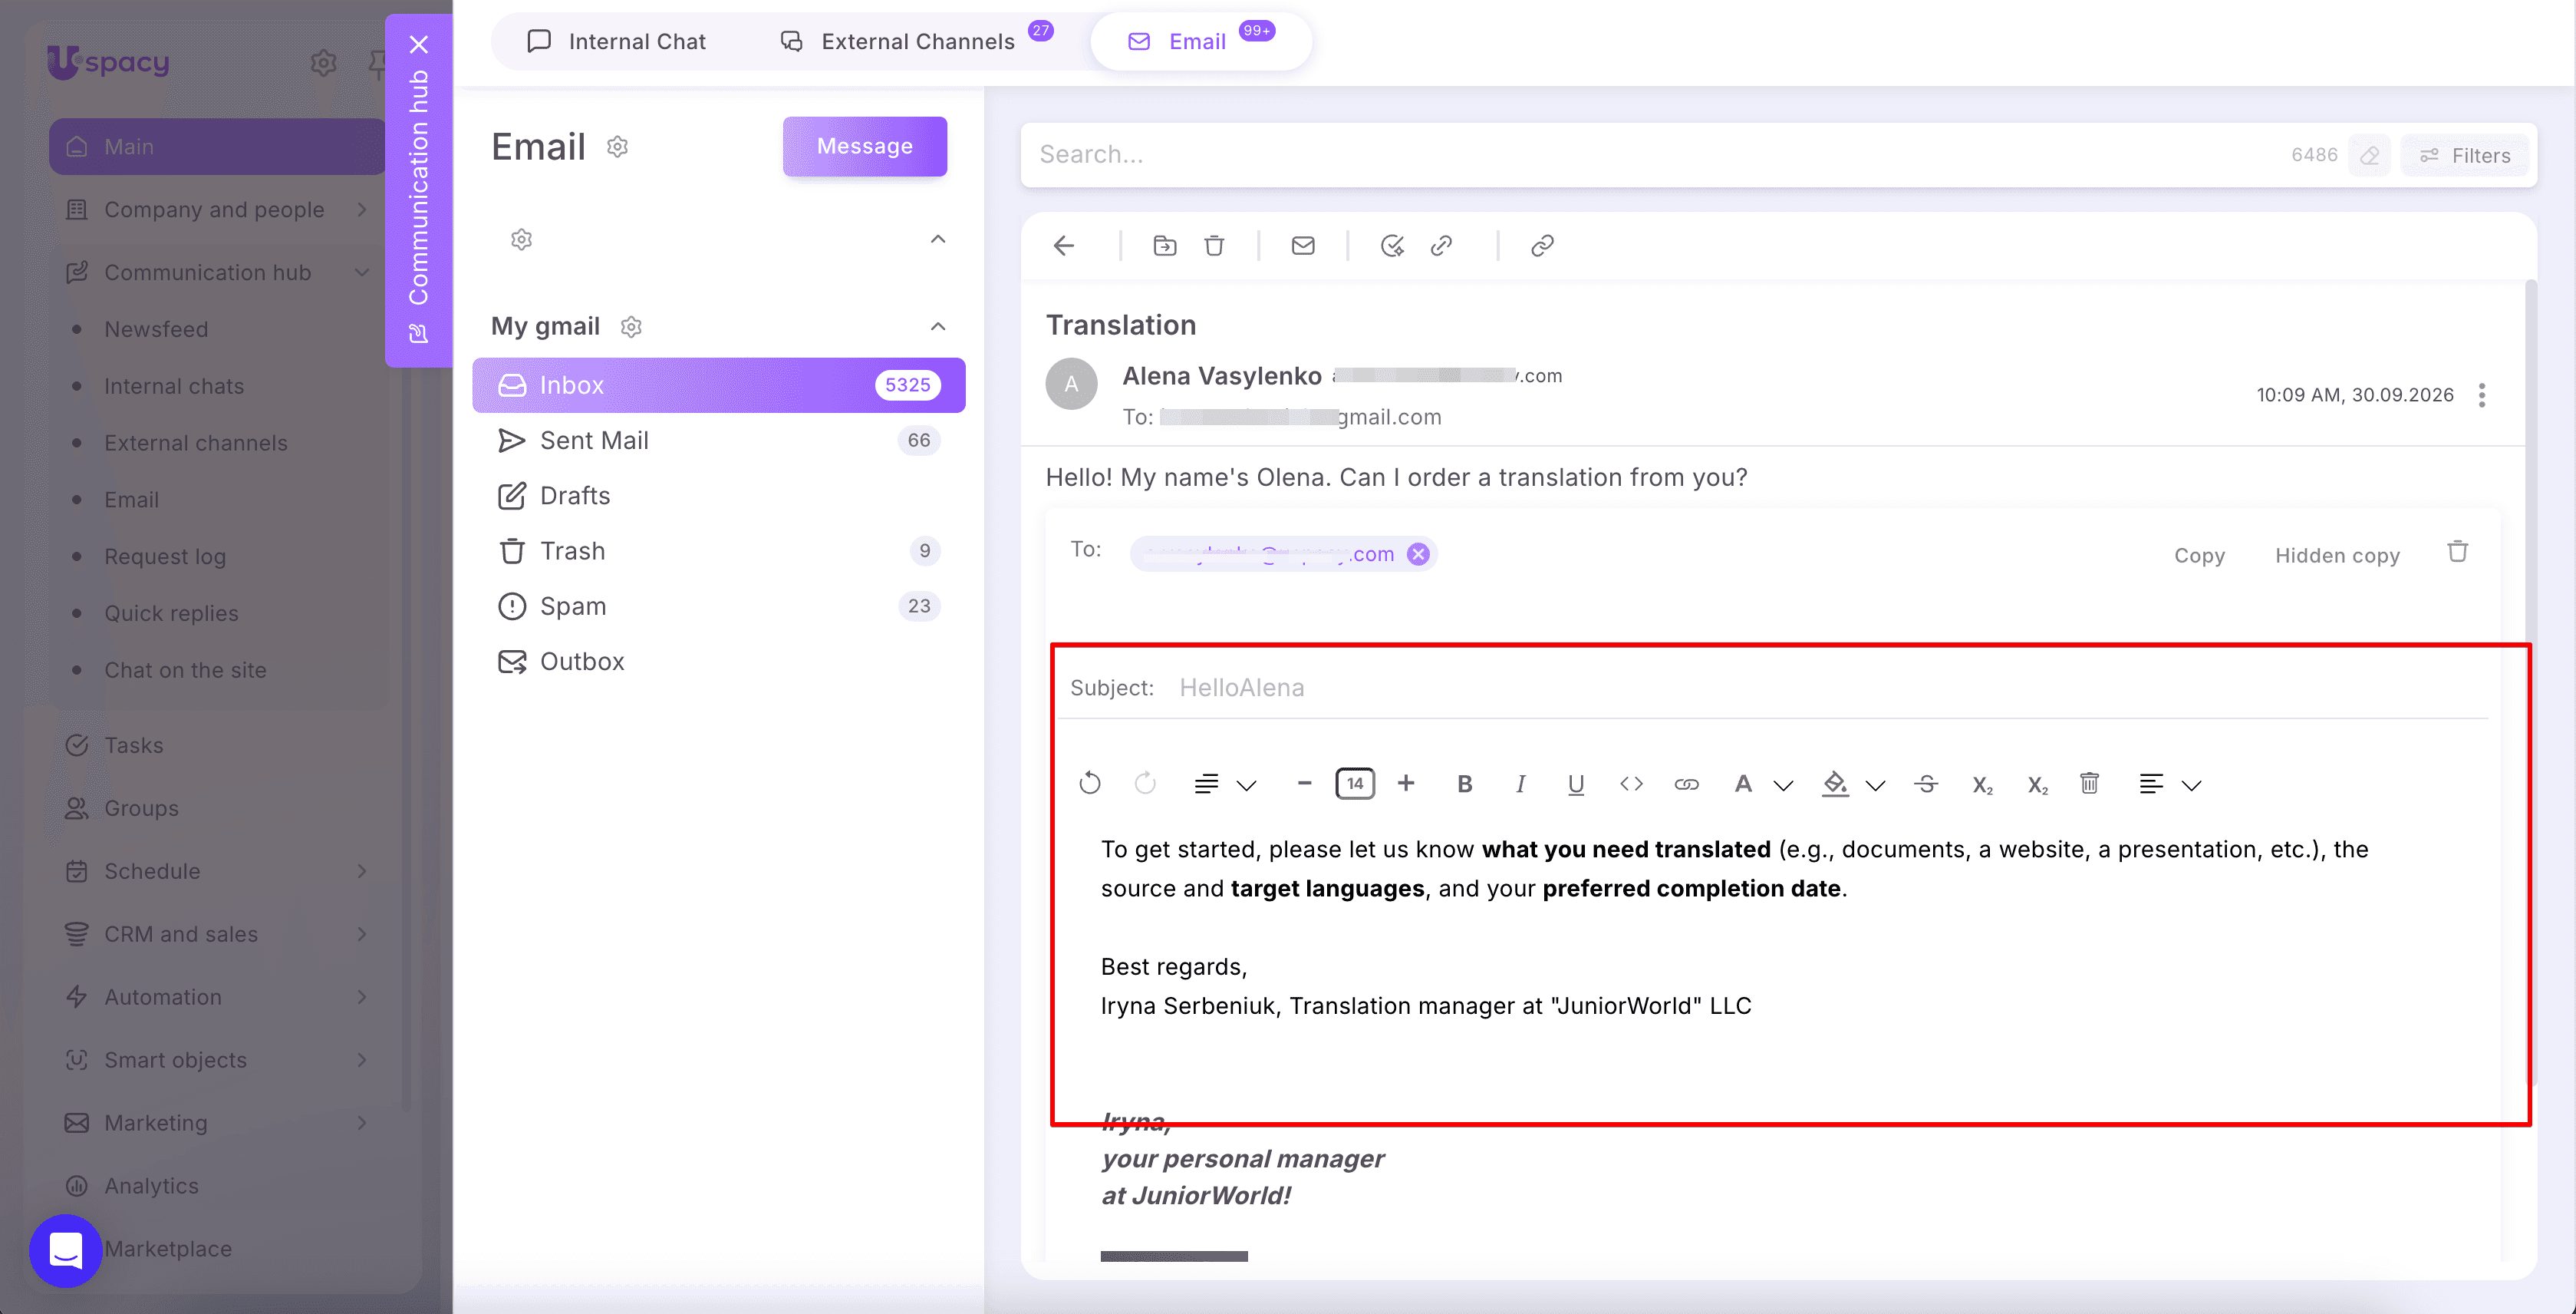Delete the reply draft trash icon
The image size is (2576, 1314).
point(2458,551)
